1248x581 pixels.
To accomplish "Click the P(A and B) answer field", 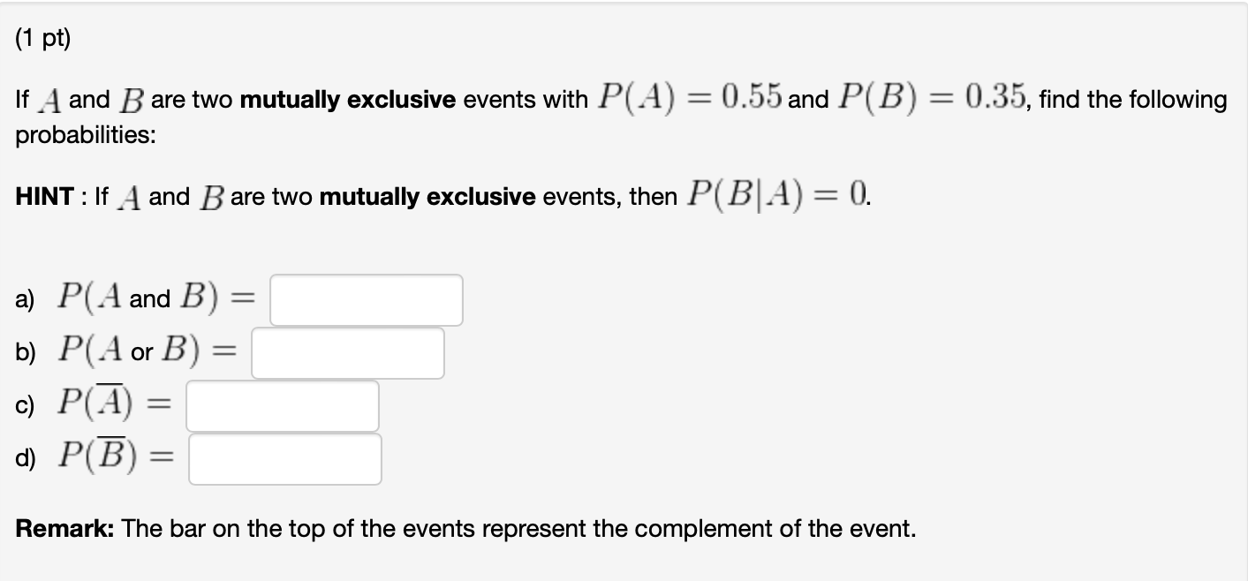I will pos(367,300).
